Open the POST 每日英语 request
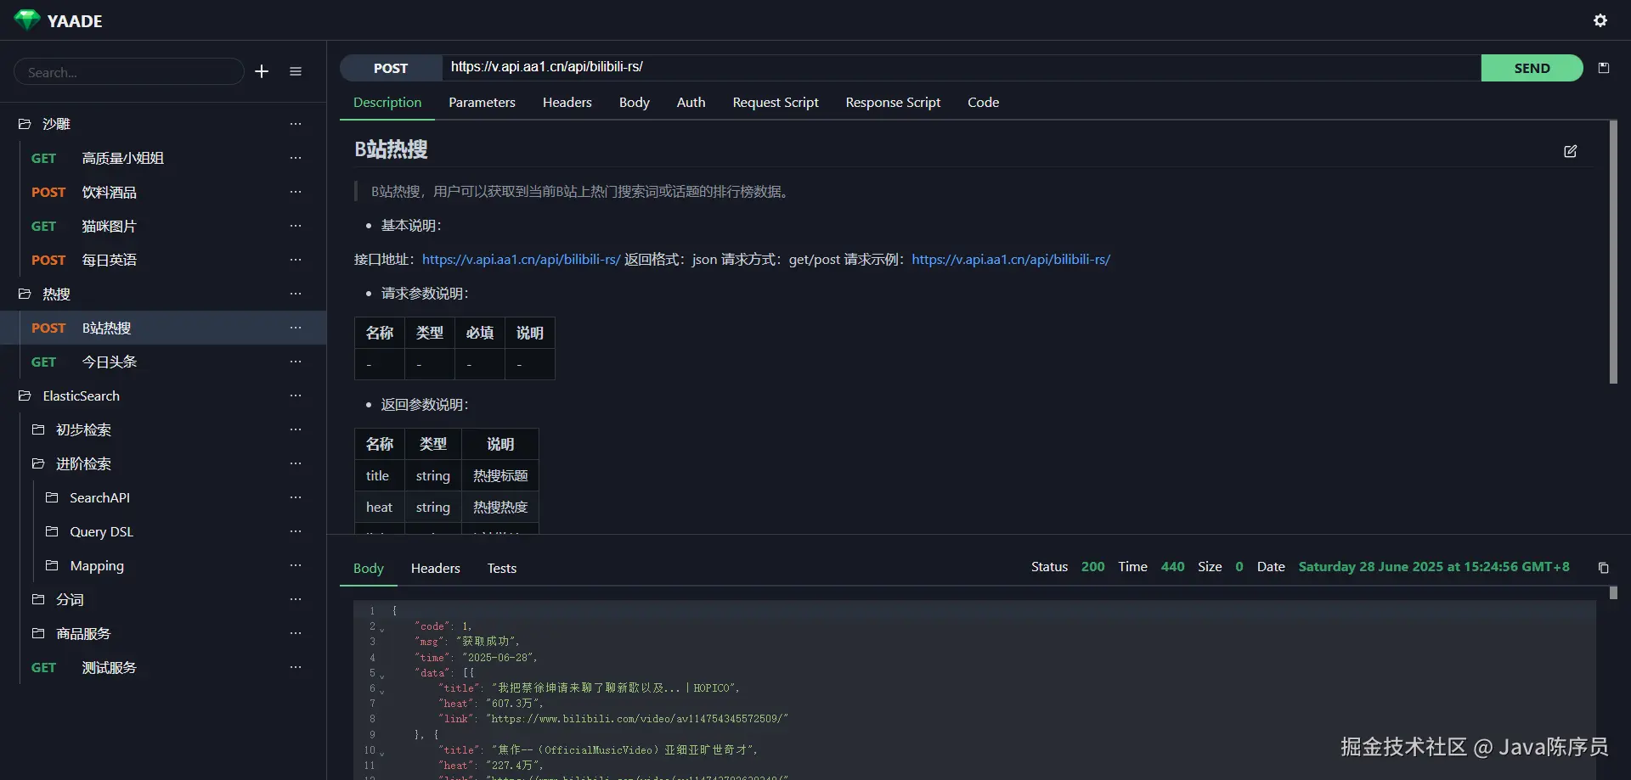 [x=163, y=260]
